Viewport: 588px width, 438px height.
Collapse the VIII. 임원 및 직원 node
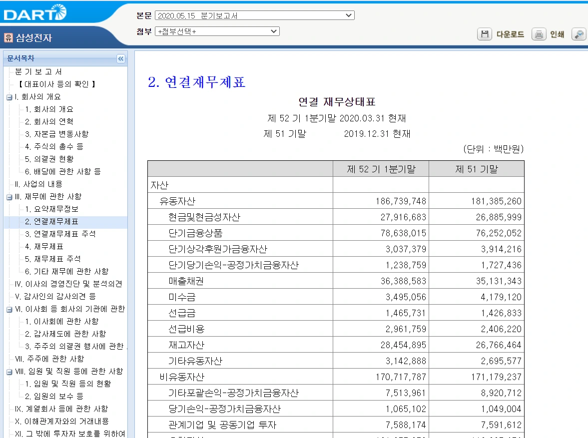9,372
